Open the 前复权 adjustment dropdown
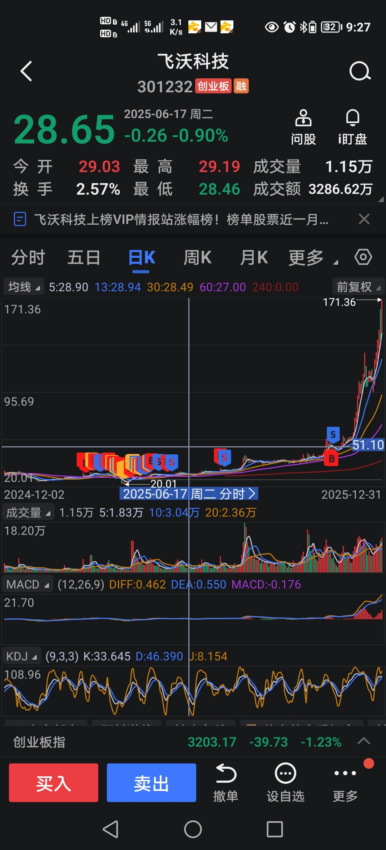This screenshot has width=386, height=850. click(358, 287)
